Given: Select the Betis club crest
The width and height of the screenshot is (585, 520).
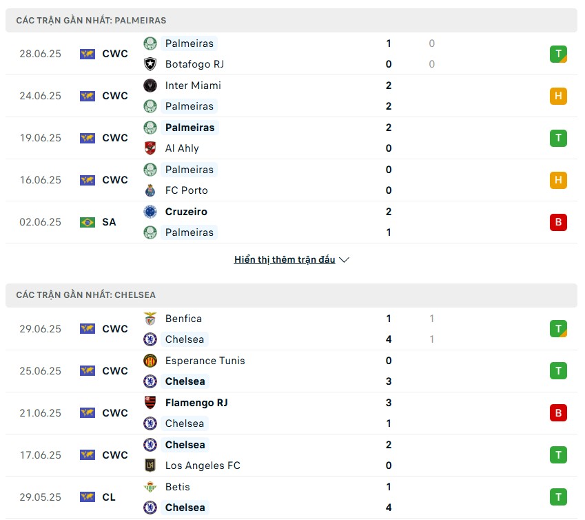Looking at the screenshot, I should [x=150, y=487].
